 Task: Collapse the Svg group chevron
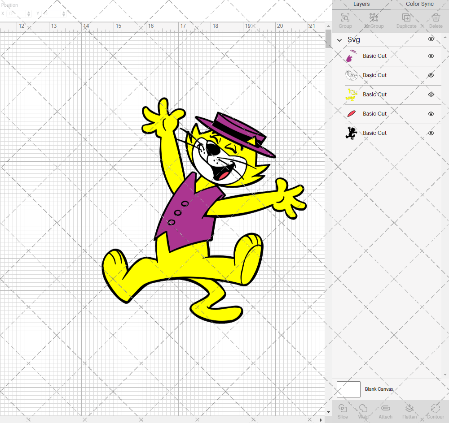(340, 39)
